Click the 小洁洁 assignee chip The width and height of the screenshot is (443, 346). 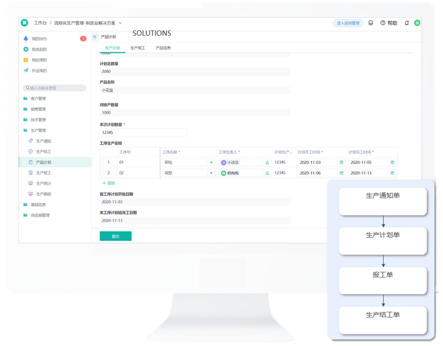pos(230,162)
